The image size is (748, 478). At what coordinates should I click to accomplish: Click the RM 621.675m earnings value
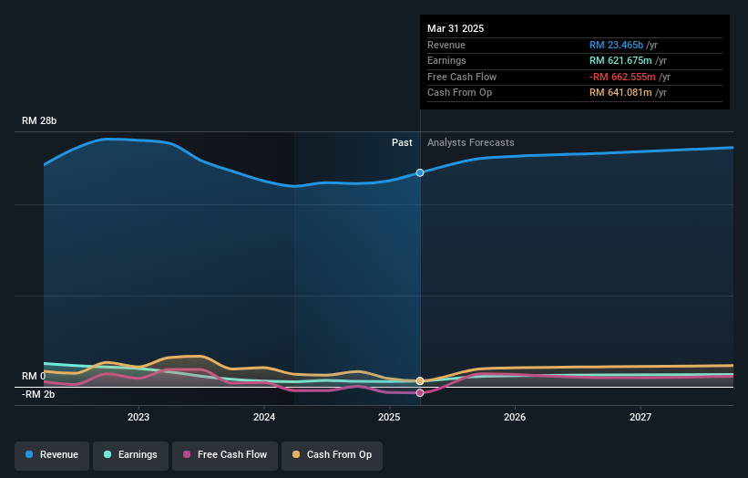620,60
